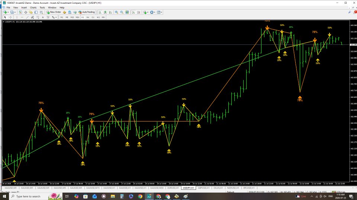Open Calculator from the taskbar
The width and height of the screenshot is (357, 200).
click(x=122, y=196)
